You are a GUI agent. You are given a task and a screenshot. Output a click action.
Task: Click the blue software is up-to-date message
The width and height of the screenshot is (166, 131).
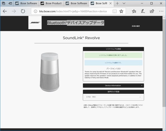tap(113, 63)
